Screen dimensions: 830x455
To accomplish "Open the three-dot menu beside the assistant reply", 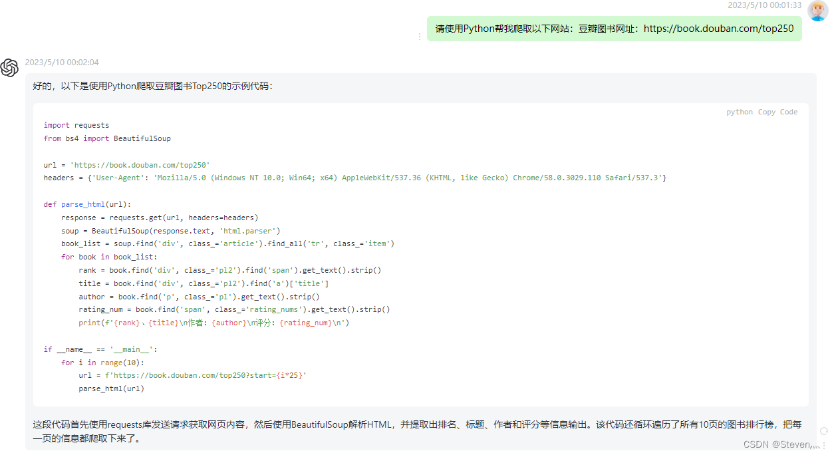I will point(824,445).
